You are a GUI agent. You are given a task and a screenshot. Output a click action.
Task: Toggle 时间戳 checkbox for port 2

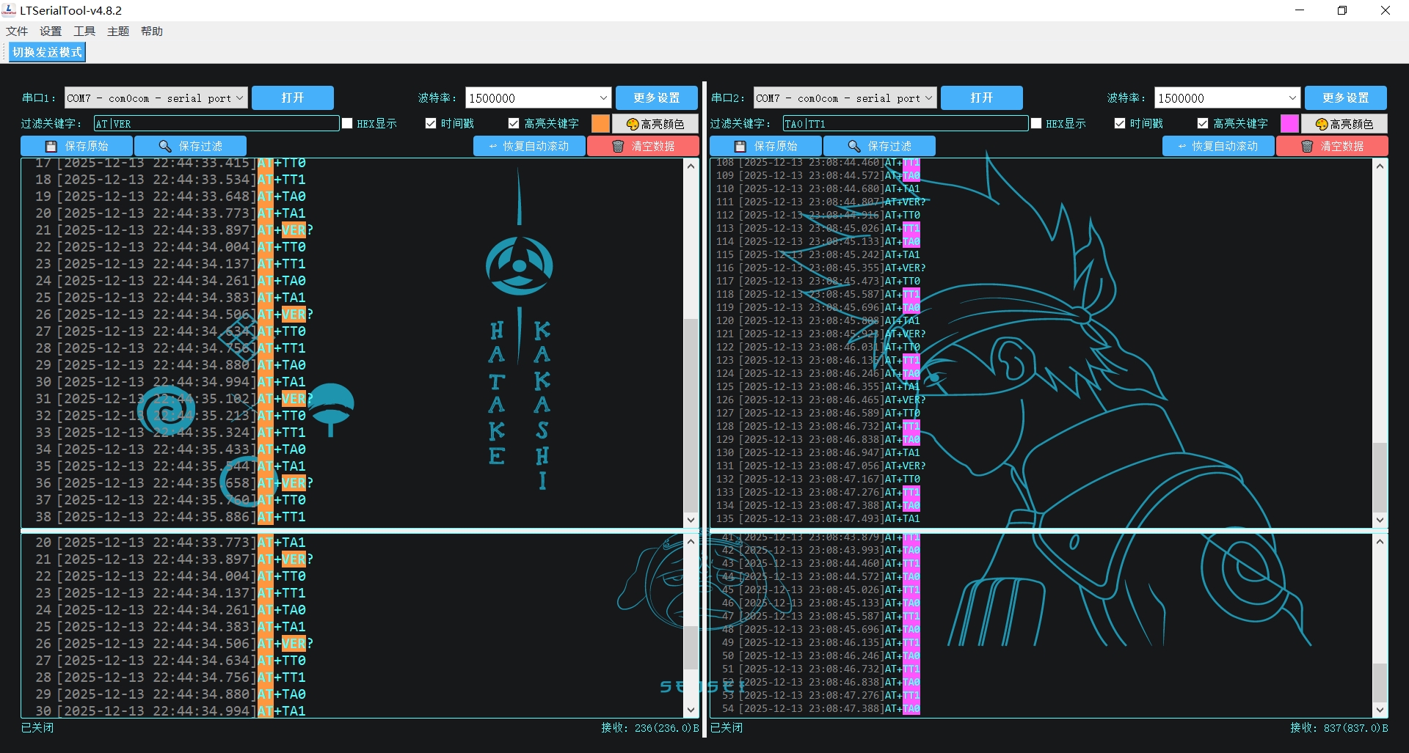1120,123
